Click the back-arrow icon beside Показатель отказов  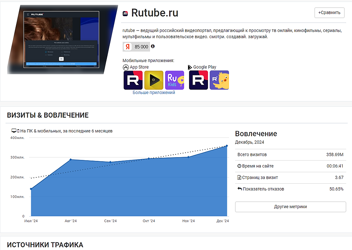pos(240,189)
